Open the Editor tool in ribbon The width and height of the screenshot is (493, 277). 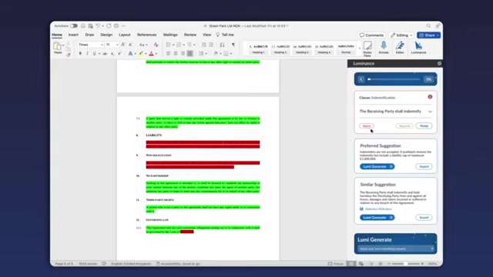pos(400,48)
